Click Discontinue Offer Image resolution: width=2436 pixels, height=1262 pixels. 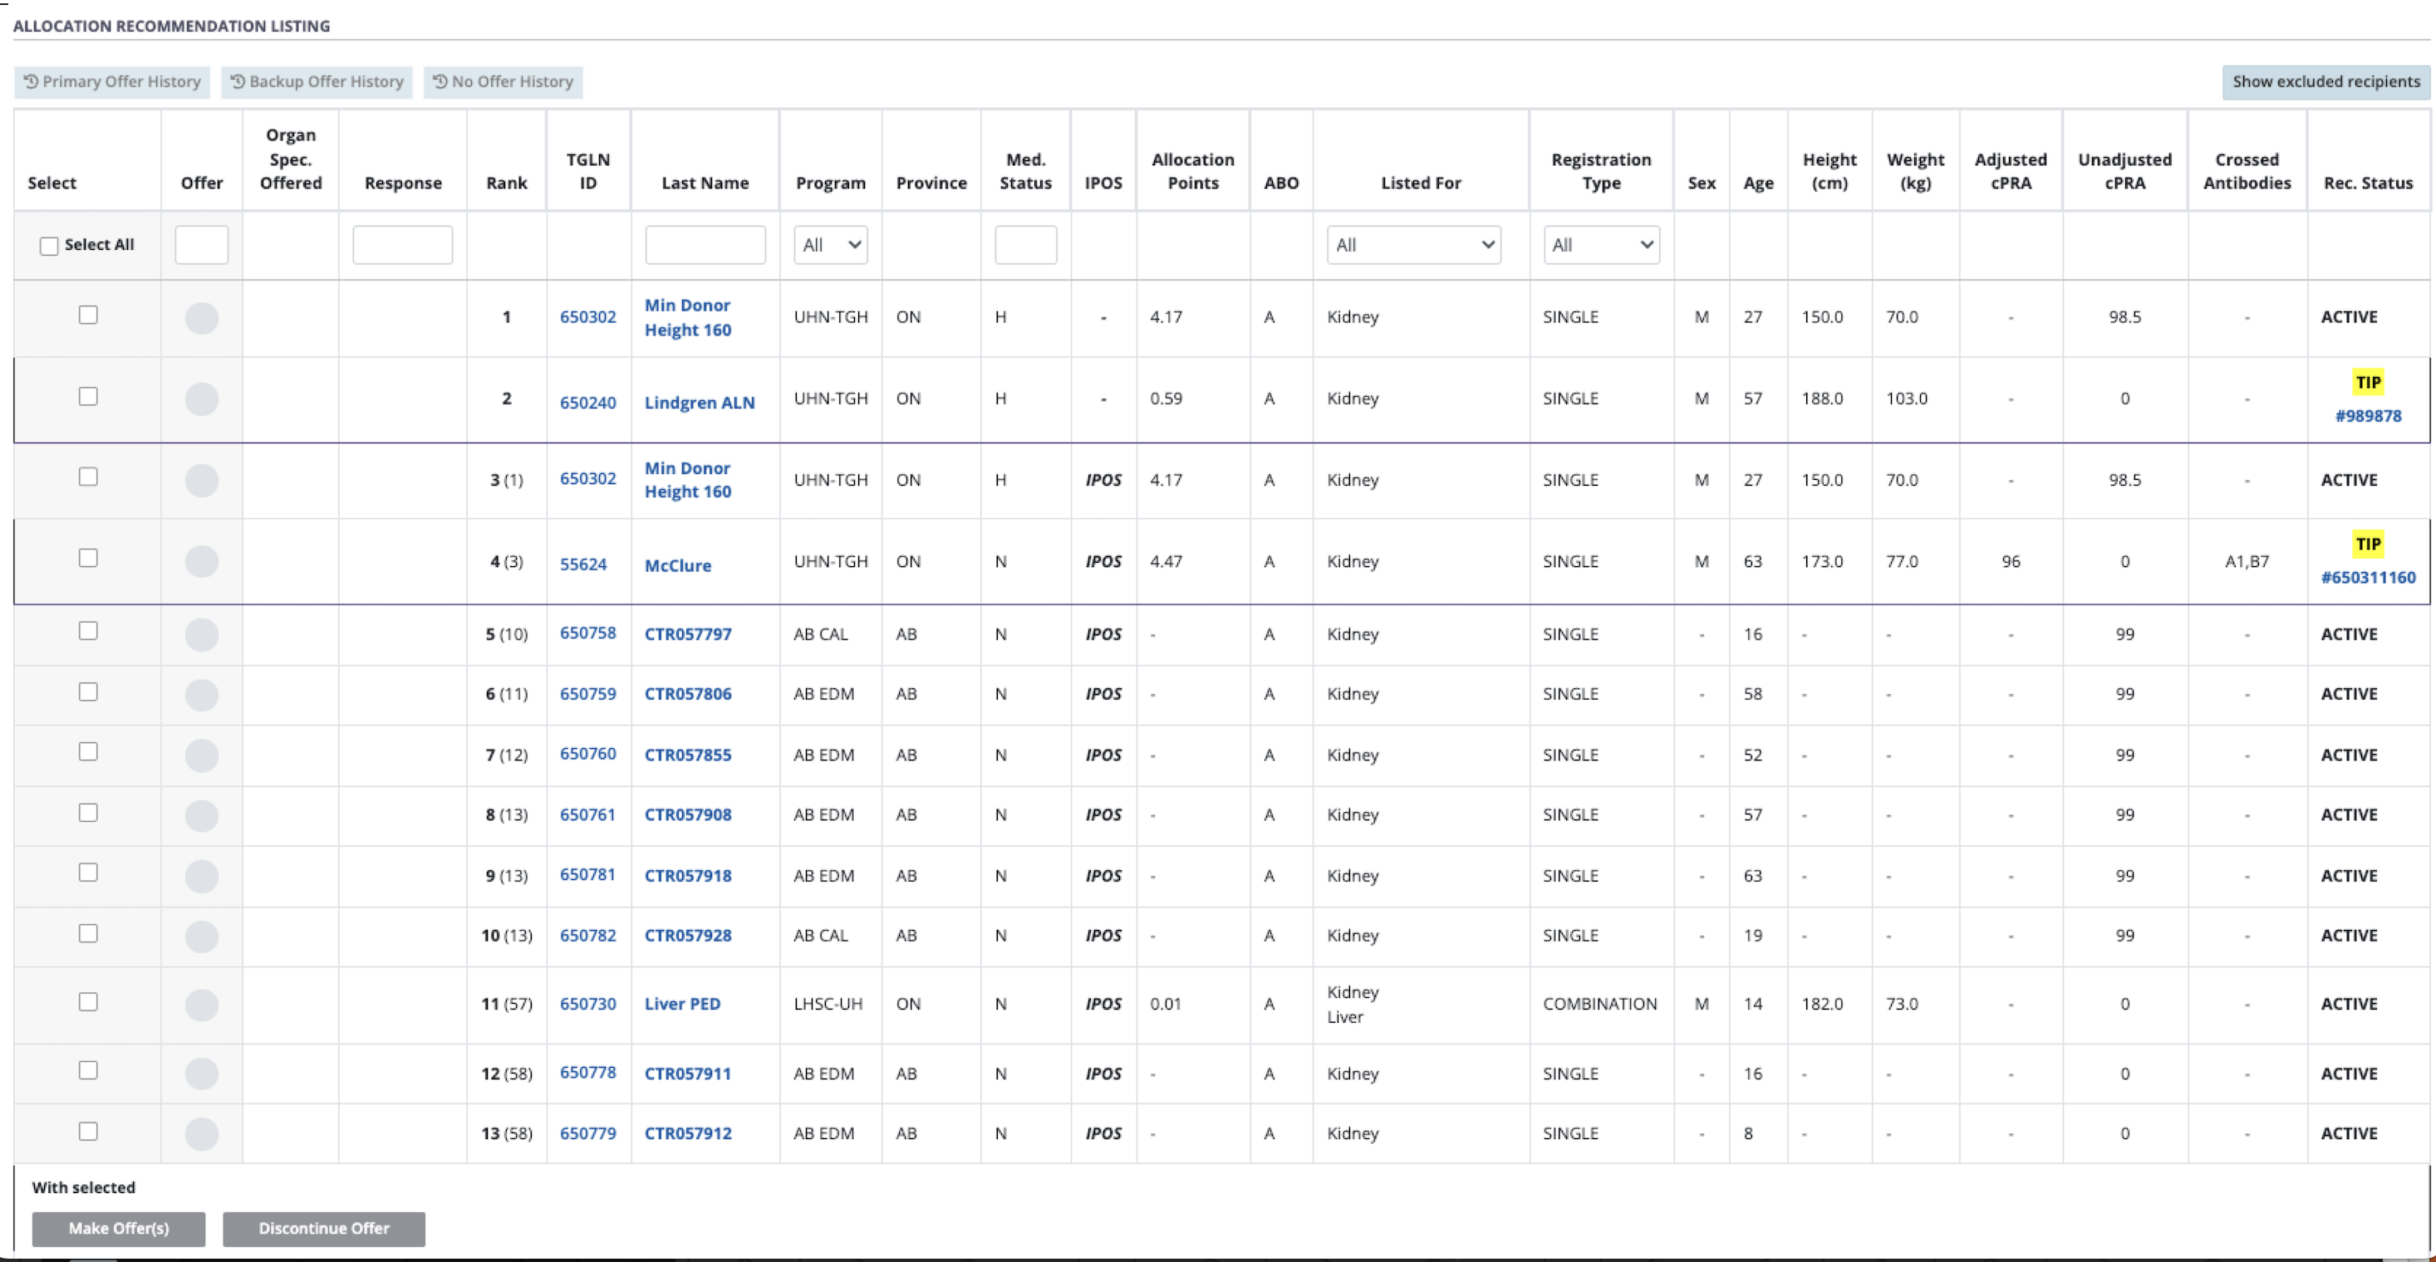point(323,1228)
